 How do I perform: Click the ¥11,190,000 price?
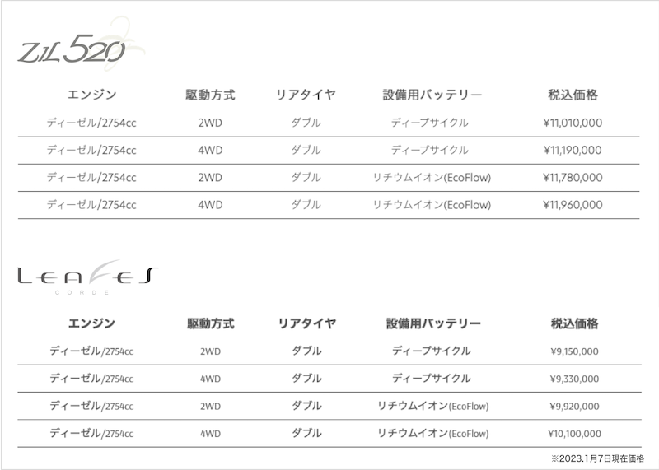(x=573, y=150)
